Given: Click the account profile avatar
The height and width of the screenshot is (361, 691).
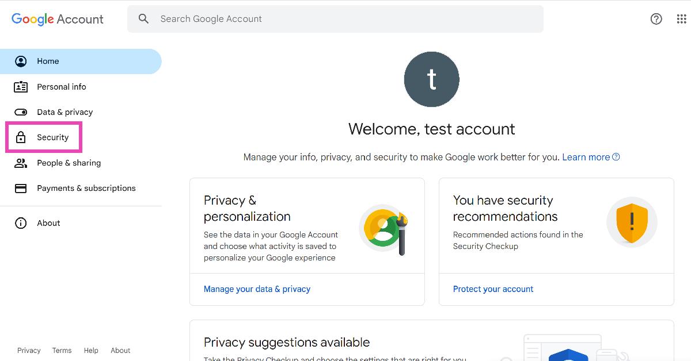Looking at the screenshot, I should tap(432, 80).
